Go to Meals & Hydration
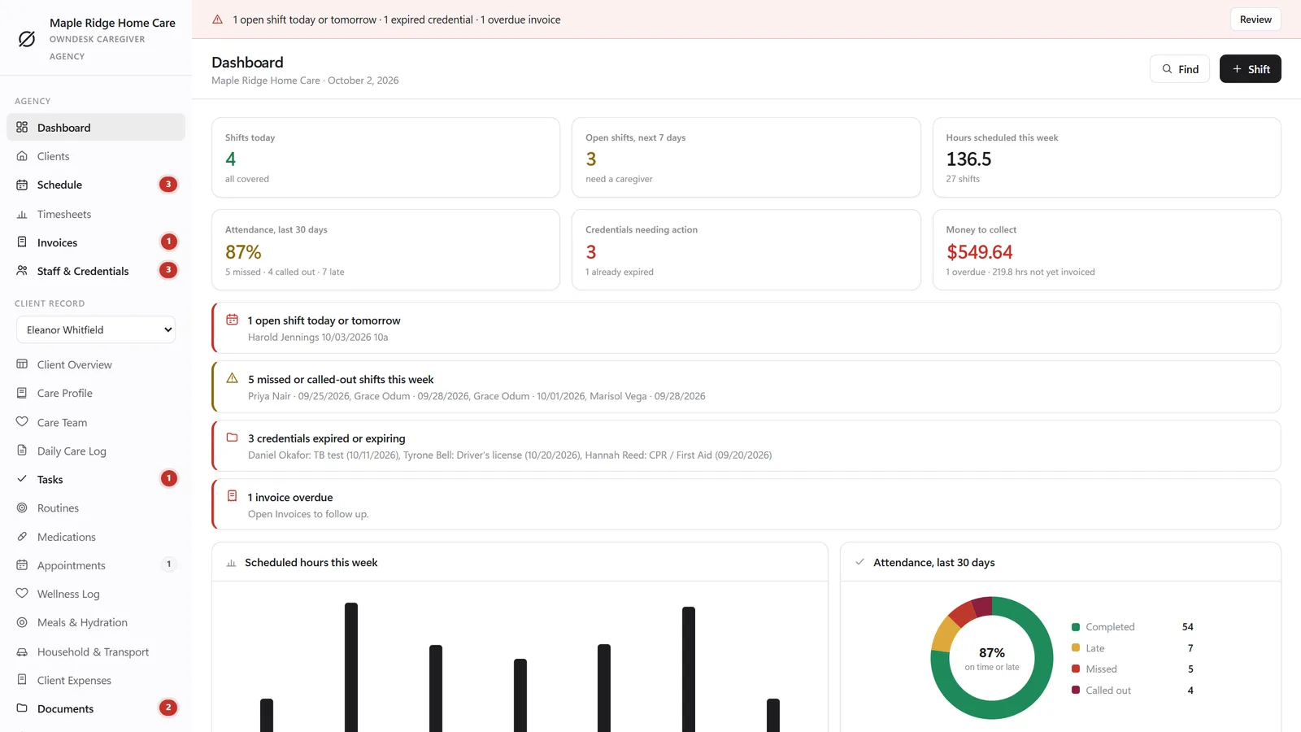 coord(96,622)
